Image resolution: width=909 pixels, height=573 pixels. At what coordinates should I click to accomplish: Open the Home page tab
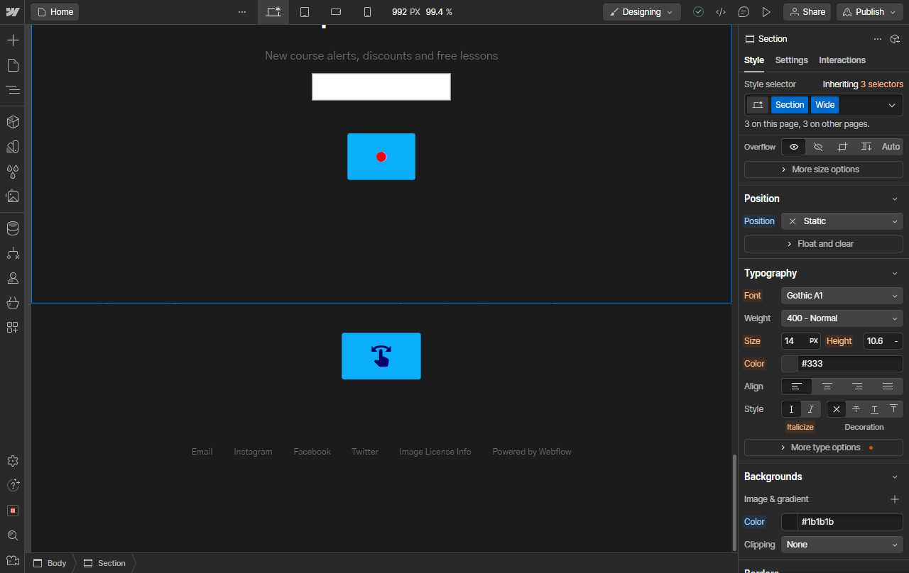(x=55, y=12)
